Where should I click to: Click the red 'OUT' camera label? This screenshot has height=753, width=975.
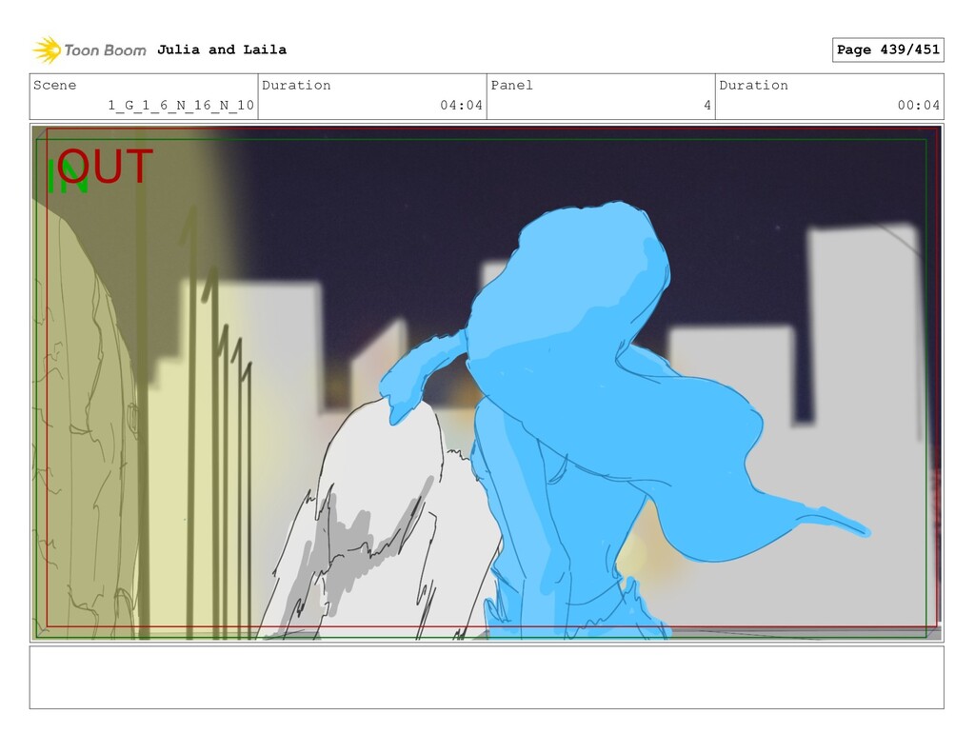(106, 166)
